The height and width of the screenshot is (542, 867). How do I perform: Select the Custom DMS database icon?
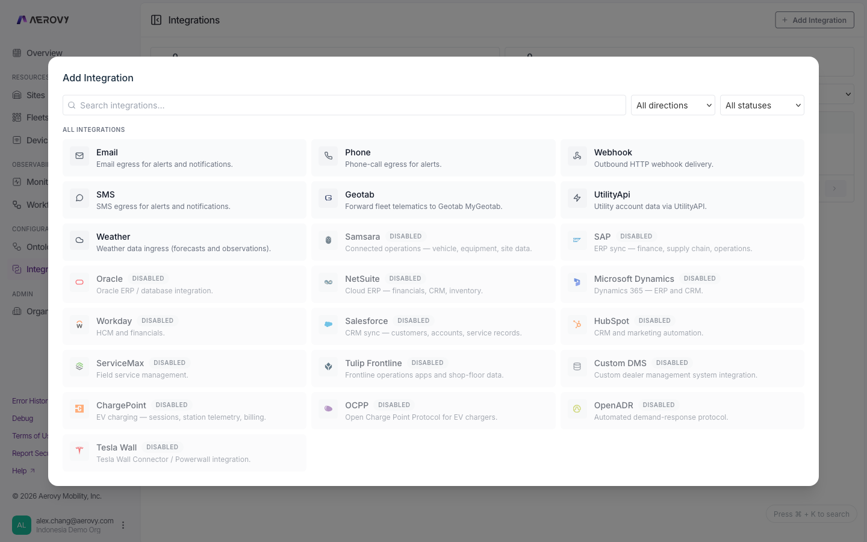[577, 367]
